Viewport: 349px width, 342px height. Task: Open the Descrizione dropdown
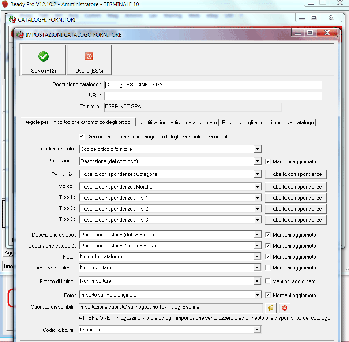[257, 161]
